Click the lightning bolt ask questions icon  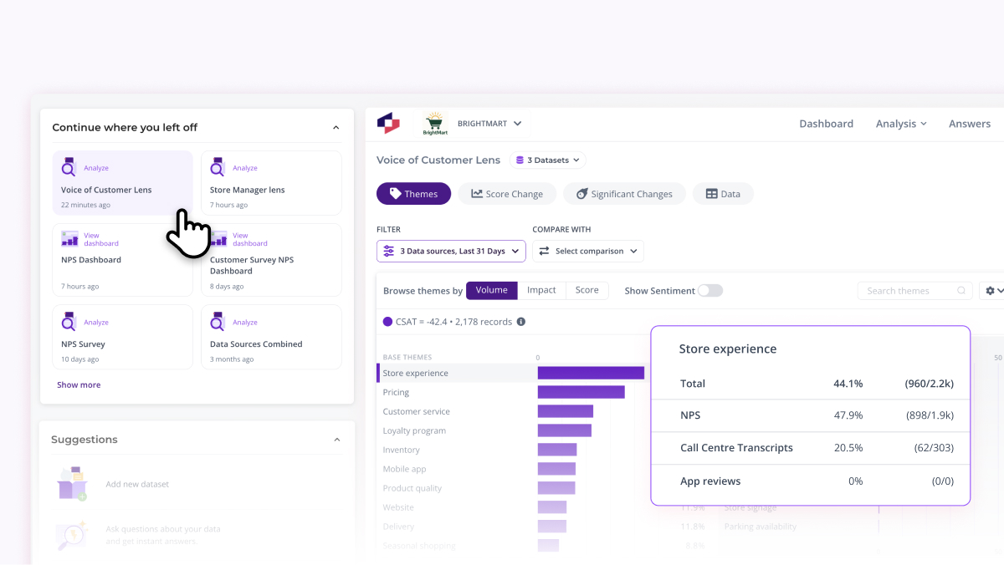point(71,536)
